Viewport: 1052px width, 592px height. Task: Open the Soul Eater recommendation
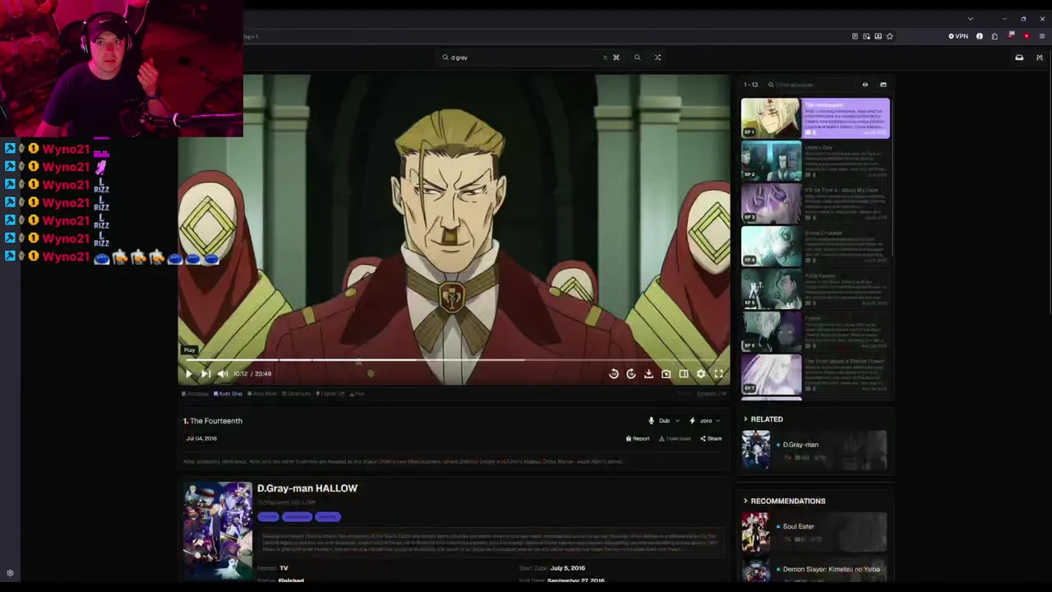(814, 531)
